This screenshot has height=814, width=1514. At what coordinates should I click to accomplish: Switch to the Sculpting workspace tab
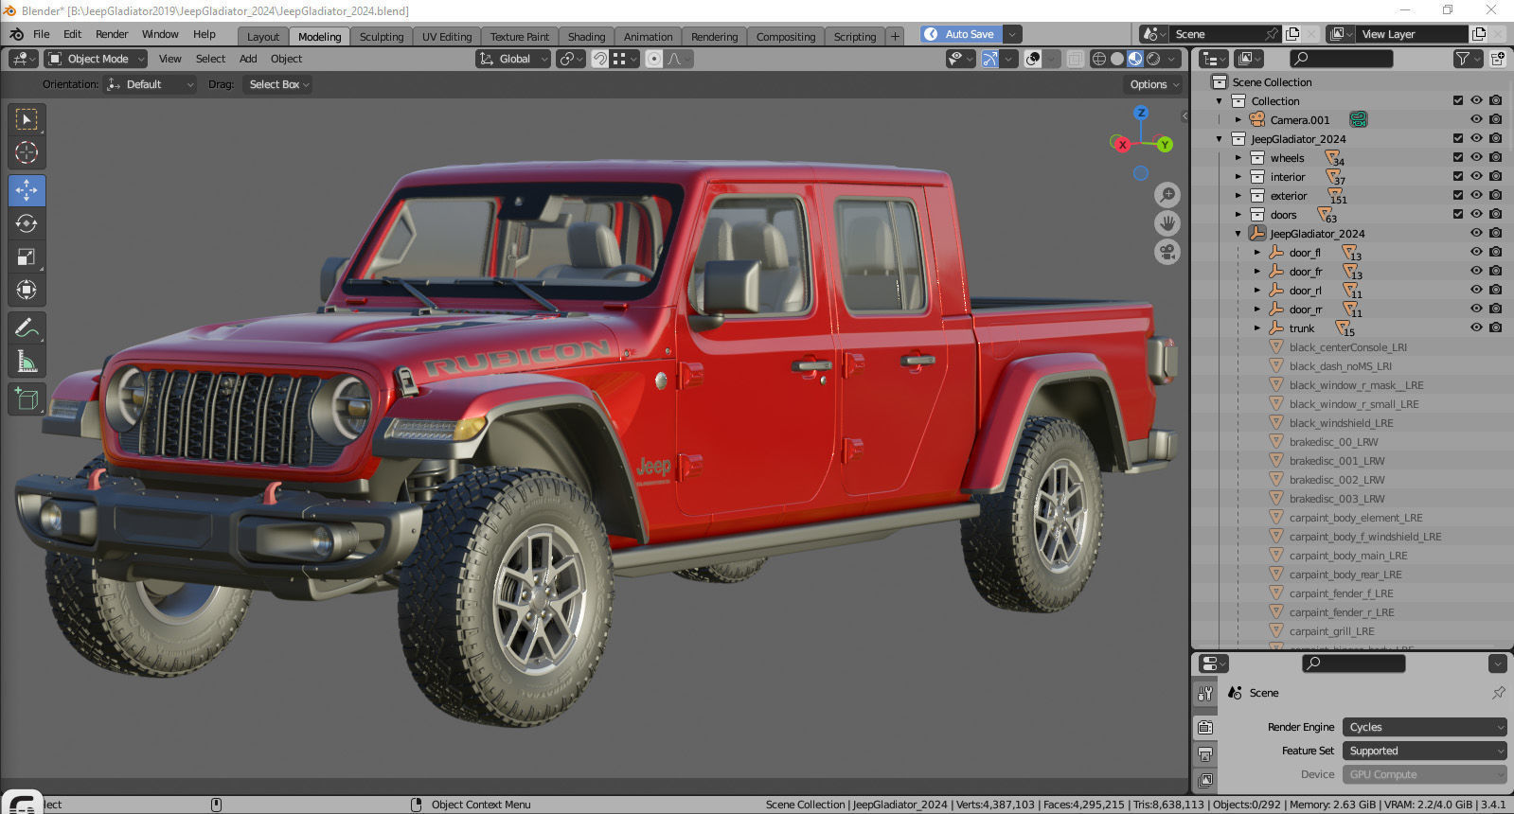point(382,37)
